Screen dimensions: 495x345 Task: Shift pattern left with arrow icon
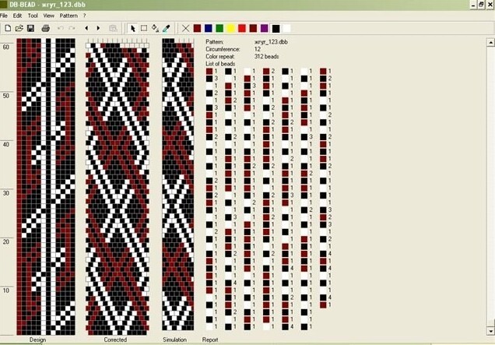(x=86, y=28)
